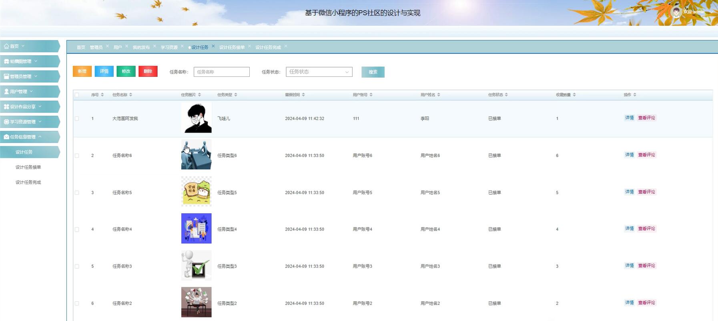The height and width of the screenshot is (321, 718).
Task: Switch to the 我的发布 tab
Action: point(141,47)
